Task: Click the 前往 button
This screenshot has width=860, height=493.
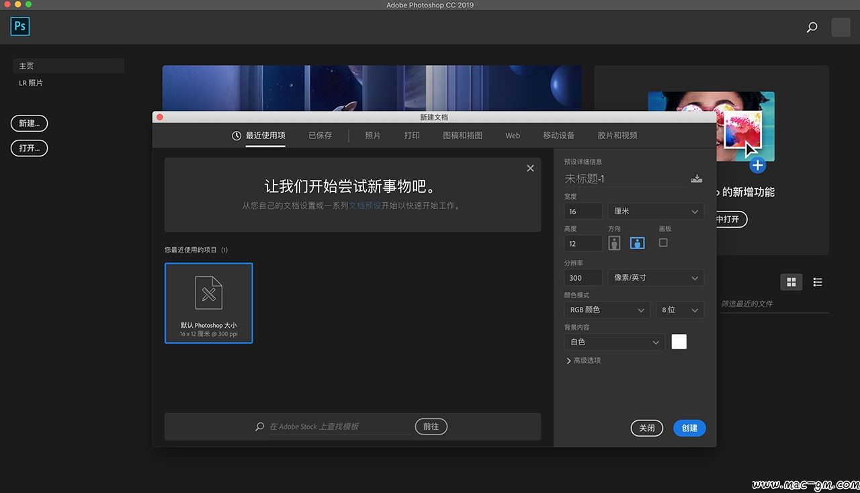Action: (x=431, y=427)
